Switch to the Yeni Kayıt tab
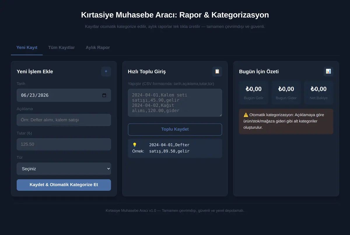350x235 pixels. [27, 48]
